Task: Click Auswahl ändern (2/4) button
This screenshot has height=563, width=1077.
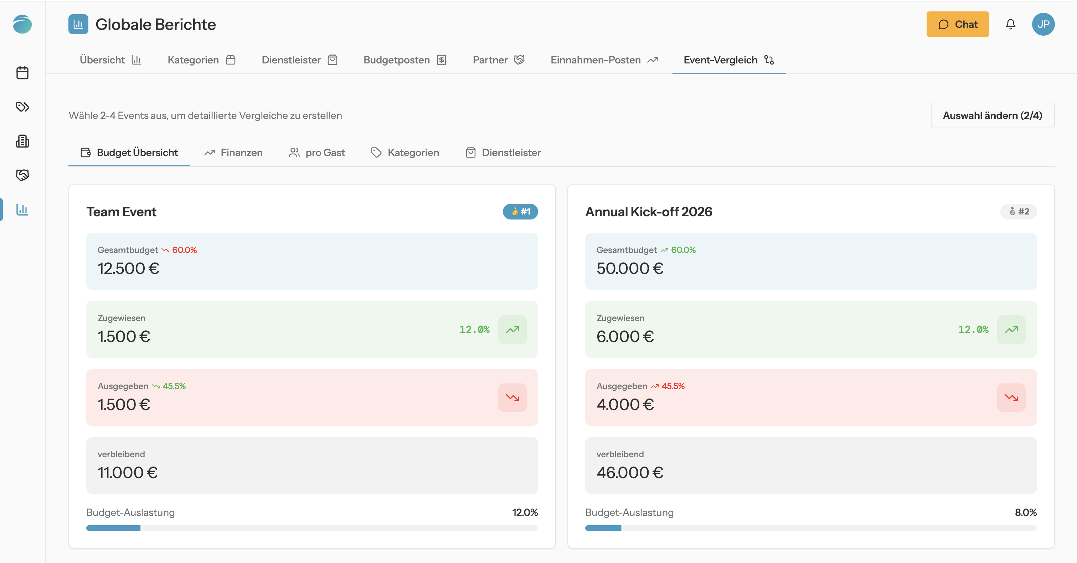Action: (992, 115)
